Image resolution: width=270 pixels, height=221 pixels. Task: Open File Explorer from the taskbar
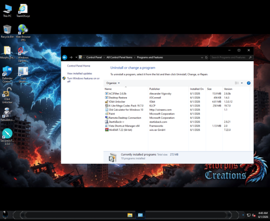pyautogui.click(x=130, y=215)
